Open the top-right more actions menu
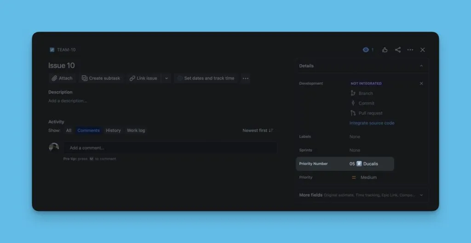 pyautogui.click(x=410, y=50)
